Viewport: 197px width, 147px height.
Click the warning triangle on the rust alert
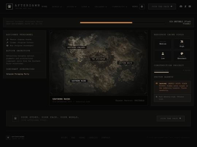pos(157,97)
